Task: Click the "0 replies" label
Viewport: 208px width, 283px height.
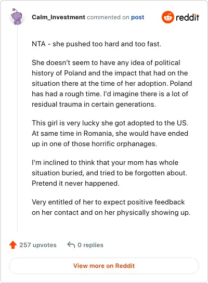Action: point(90,245)
